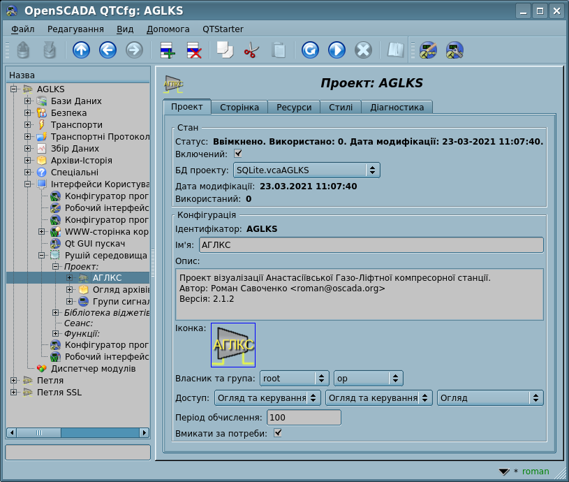Open the last access dropdown showing Огляд
The width and height of the screenshot is (569, 482).
tap(490, 397)
